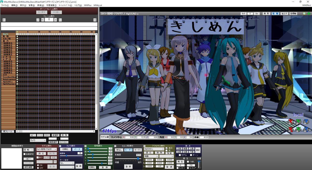Click the モード2 shadow mode button
This screenshot has height=170, width=312.
click(x=138, y=150)
